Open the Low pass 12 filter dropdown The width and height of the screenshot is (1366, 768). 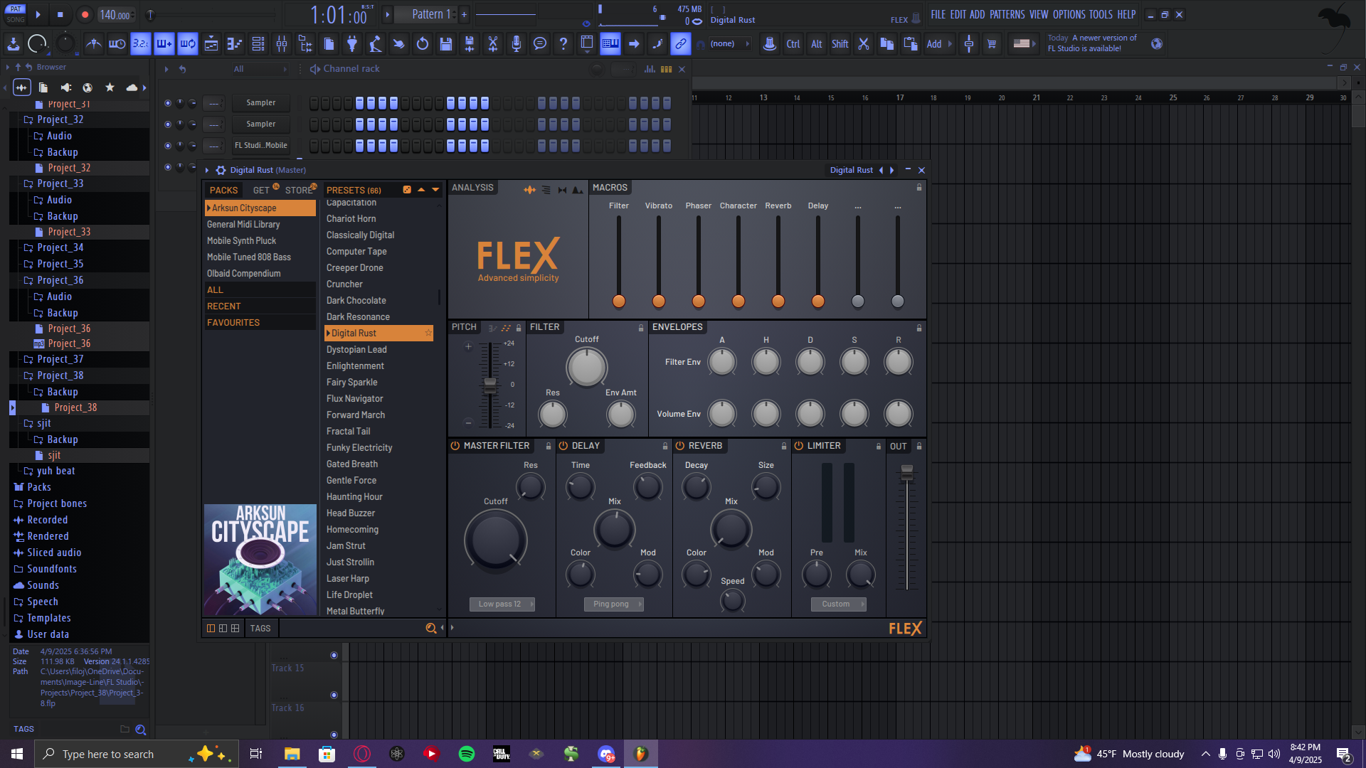(502, 604)
